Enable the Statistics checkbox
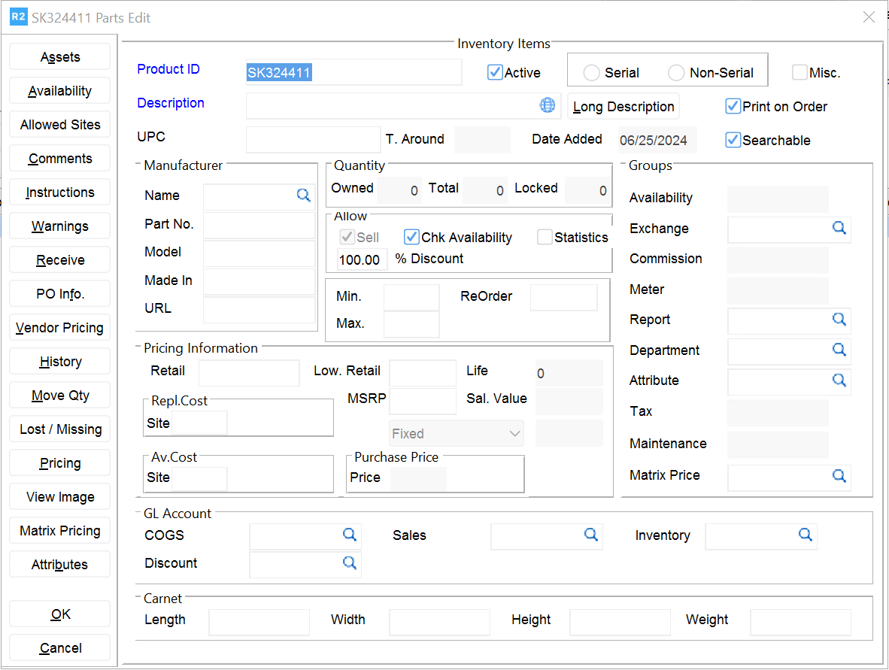This screenshot has height=670, width=889. [545, 238]
